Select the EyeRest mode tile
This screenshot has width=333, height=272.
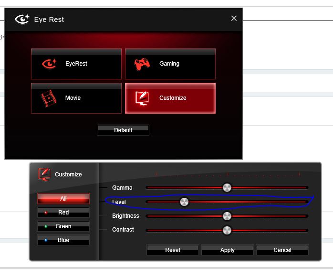[x=76, y=64]
